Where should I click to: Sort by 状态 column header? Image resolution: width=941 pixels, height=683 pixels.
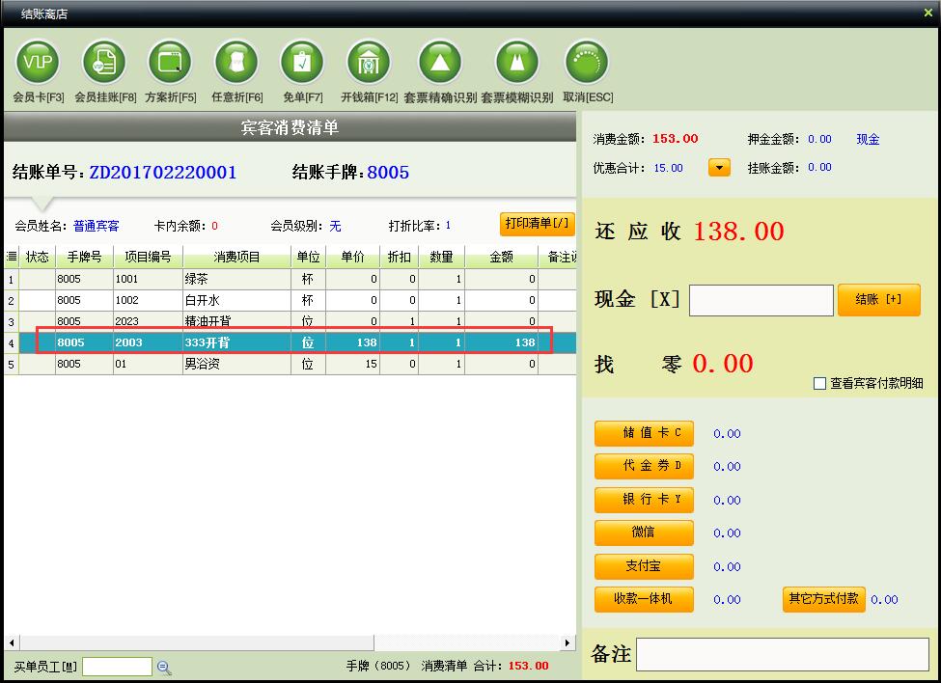38,257
